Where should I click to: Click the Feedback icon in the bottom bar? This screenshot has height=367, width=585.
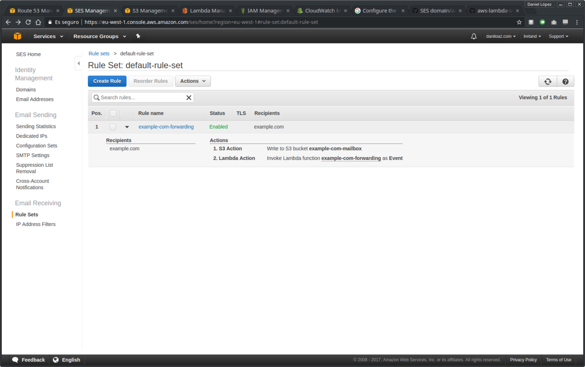tap(15, 360)
